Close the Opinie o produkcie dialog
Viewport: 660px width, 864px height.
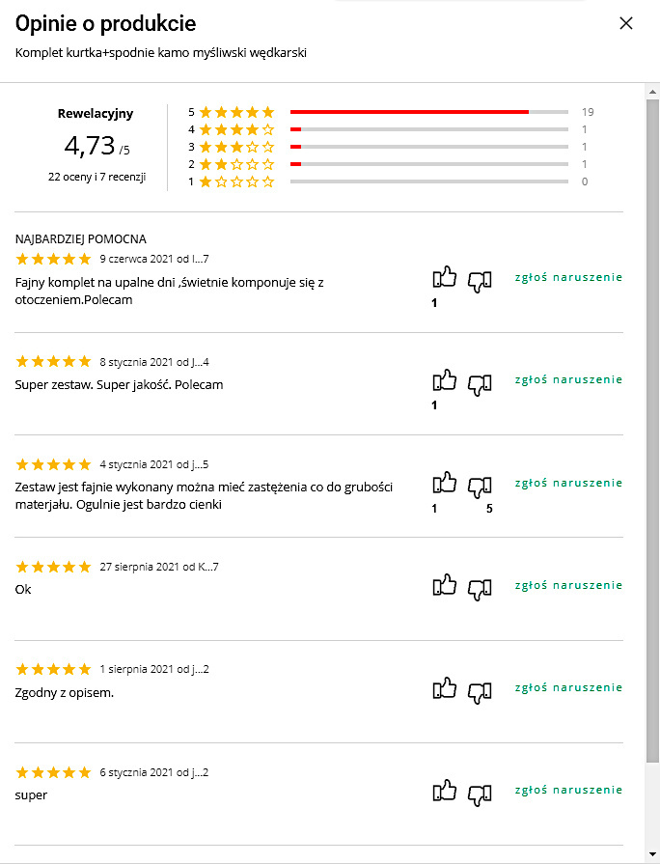tap(626, 23)
